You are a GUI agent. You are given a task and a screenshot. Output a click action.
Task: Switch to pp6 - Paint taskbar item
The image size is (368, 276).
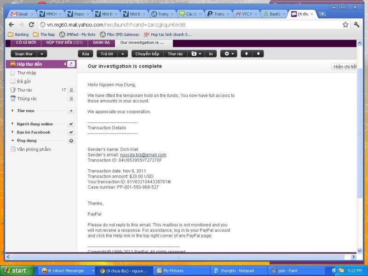[x=296, y=270]
